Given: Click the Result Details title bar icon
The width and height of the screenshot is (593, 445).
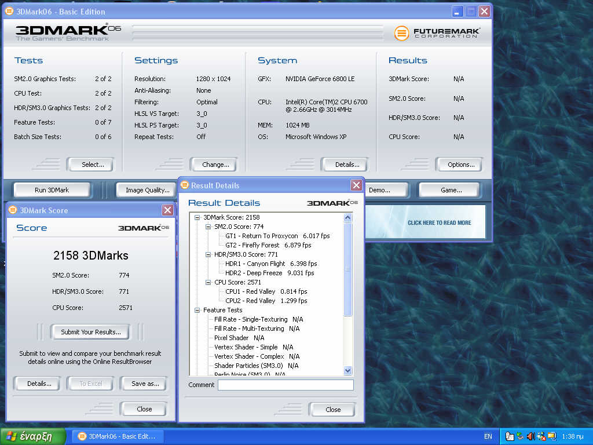Looking at the screenshot, I should [185, 185].
